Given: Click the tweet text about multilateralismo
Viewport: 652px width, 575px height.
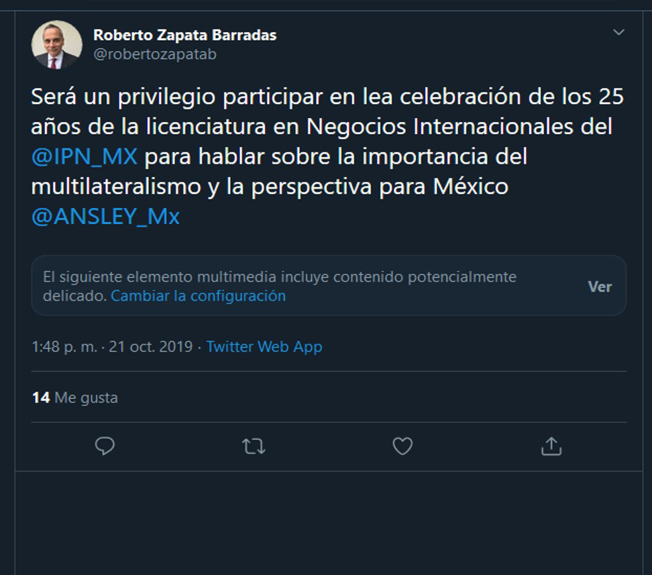Looking at the screenshot, I should [x=268, y=187].
